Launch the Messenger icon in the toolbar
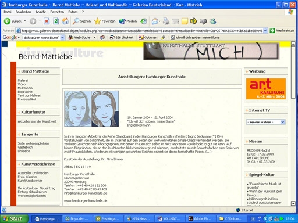298x223 pixels. coord(213,21)
